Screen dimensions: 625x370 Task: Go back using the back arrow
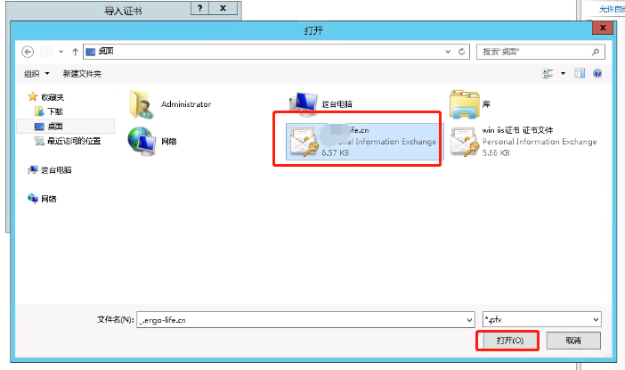(28, 52)
